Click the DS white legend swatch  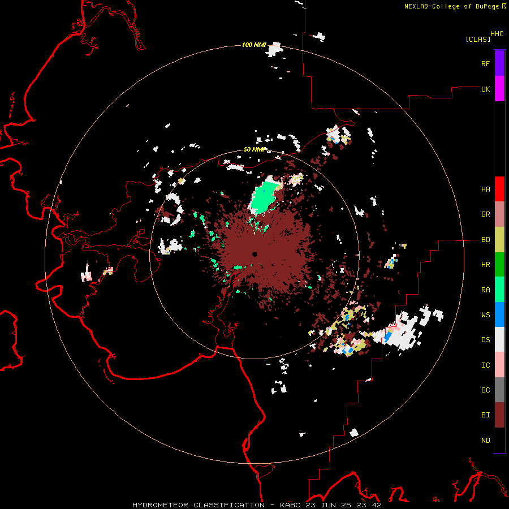[x=499, y=339]
